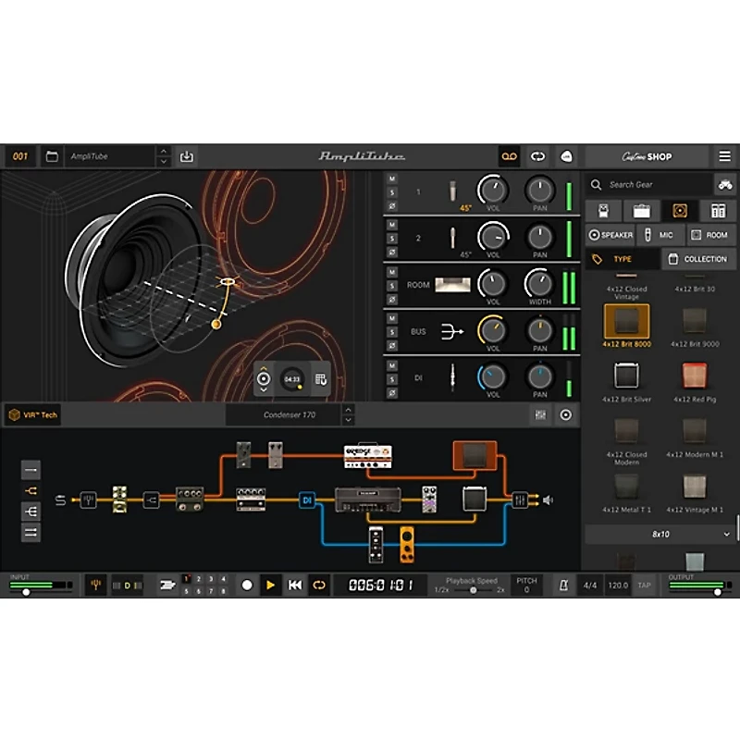Image resolution: width=740 pixels, height=740 pixels.
Task: Mute channel 1 in the mixer
Action: pos(392,177)
